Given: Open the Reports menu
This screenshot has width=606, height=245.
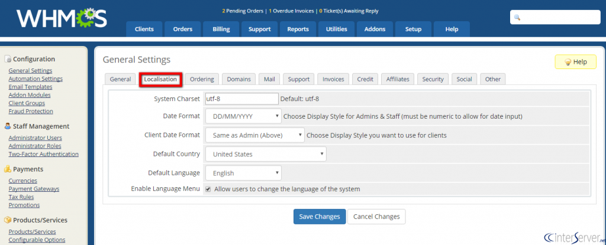Looking at the screenshot, I should [298, 29].
